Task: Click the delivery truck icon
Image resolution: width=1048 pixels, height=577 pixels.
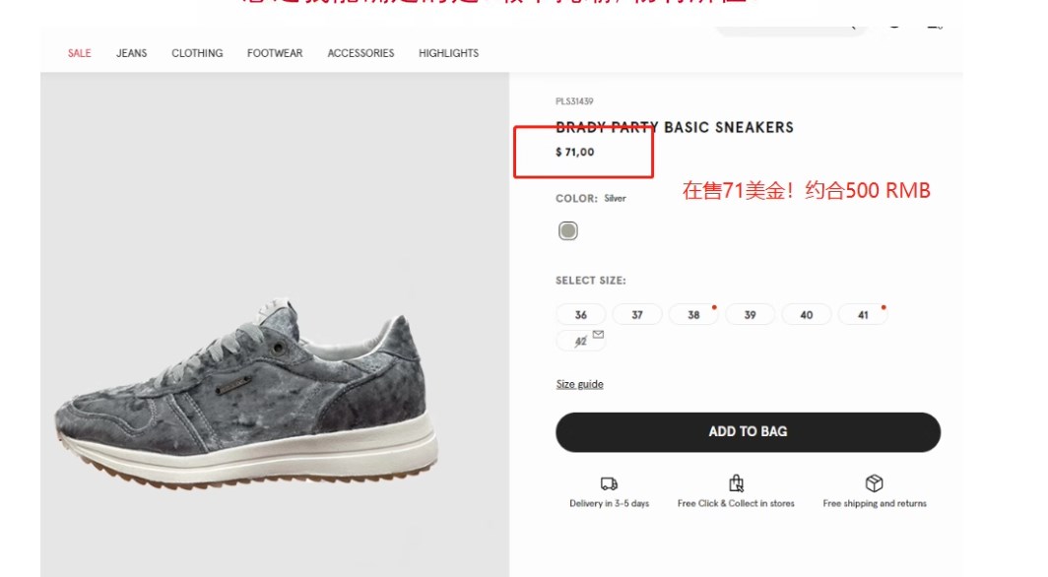Action: [609, 483]
